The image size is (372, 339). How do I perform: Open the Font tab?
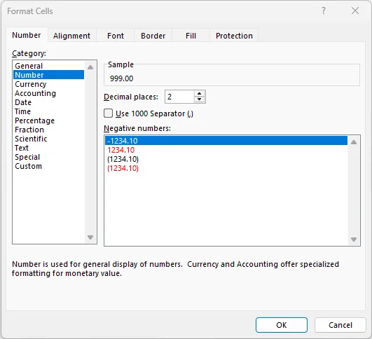[116, 36]
